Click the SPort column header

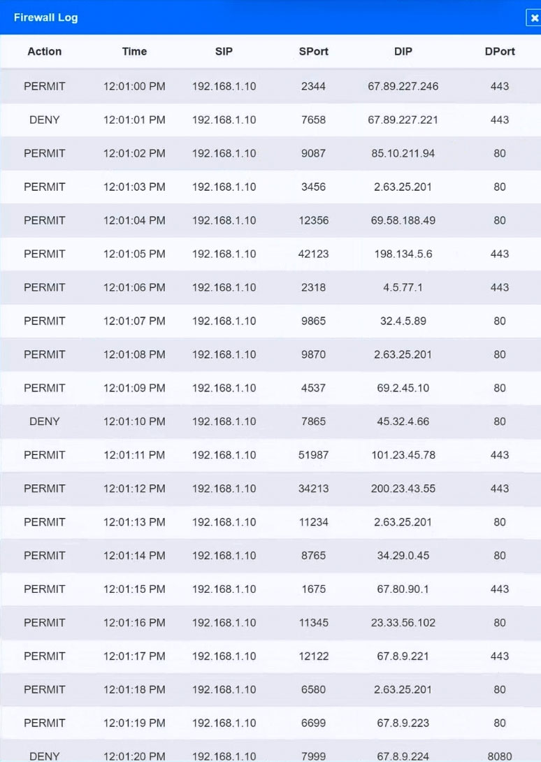314,51
